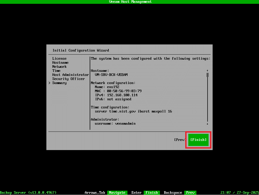Click the scroll down arrow
This screenshot has width=259, height=195.
point(207,124)
